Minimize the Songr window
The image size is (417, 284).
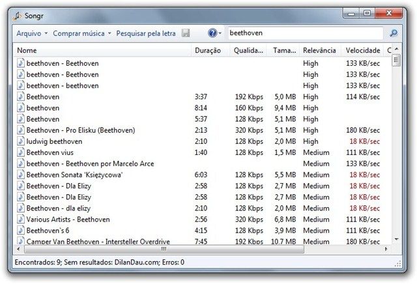(x=351, y=13)
